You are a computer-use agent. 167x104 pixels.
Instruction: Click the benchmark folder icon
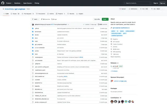[33, 32]
